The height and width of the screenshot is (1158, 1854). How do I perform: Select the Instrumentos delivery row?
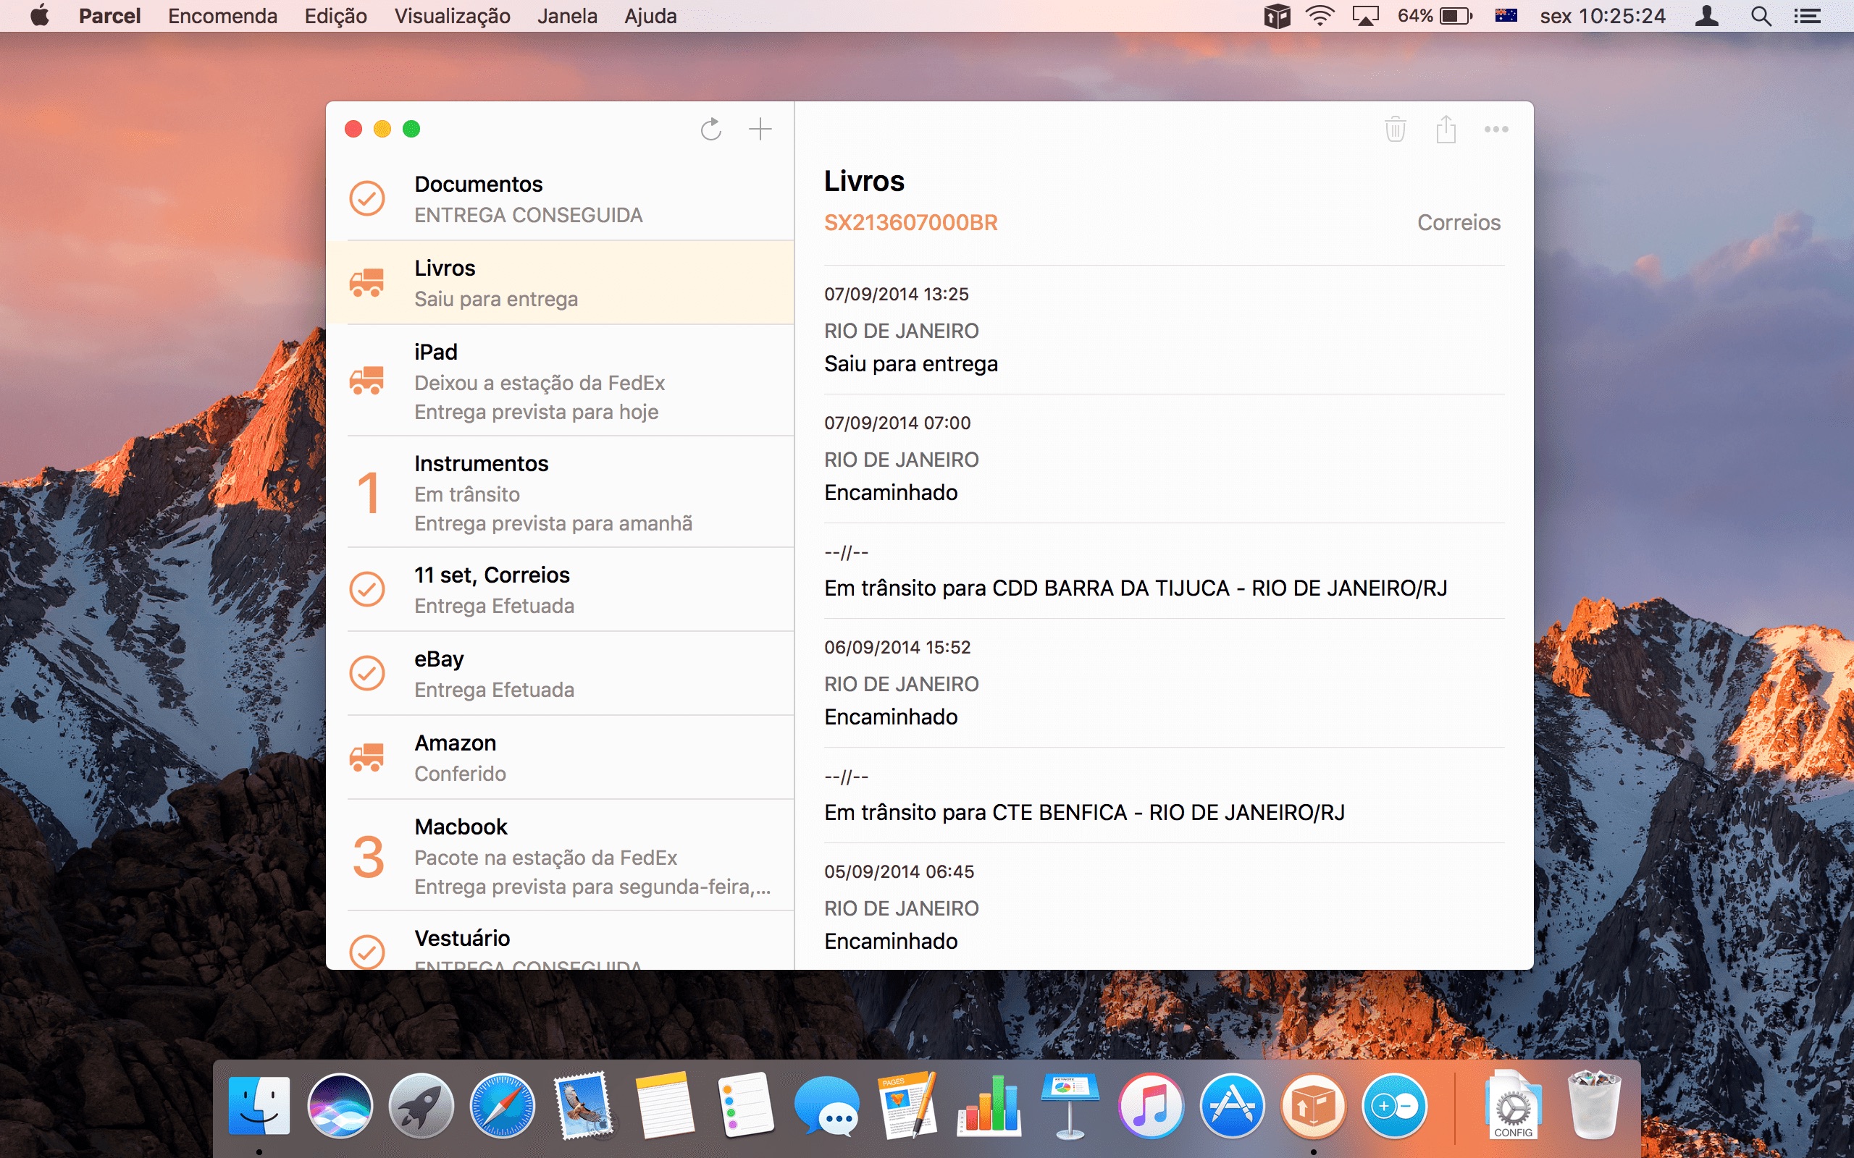tap(560, 491)
